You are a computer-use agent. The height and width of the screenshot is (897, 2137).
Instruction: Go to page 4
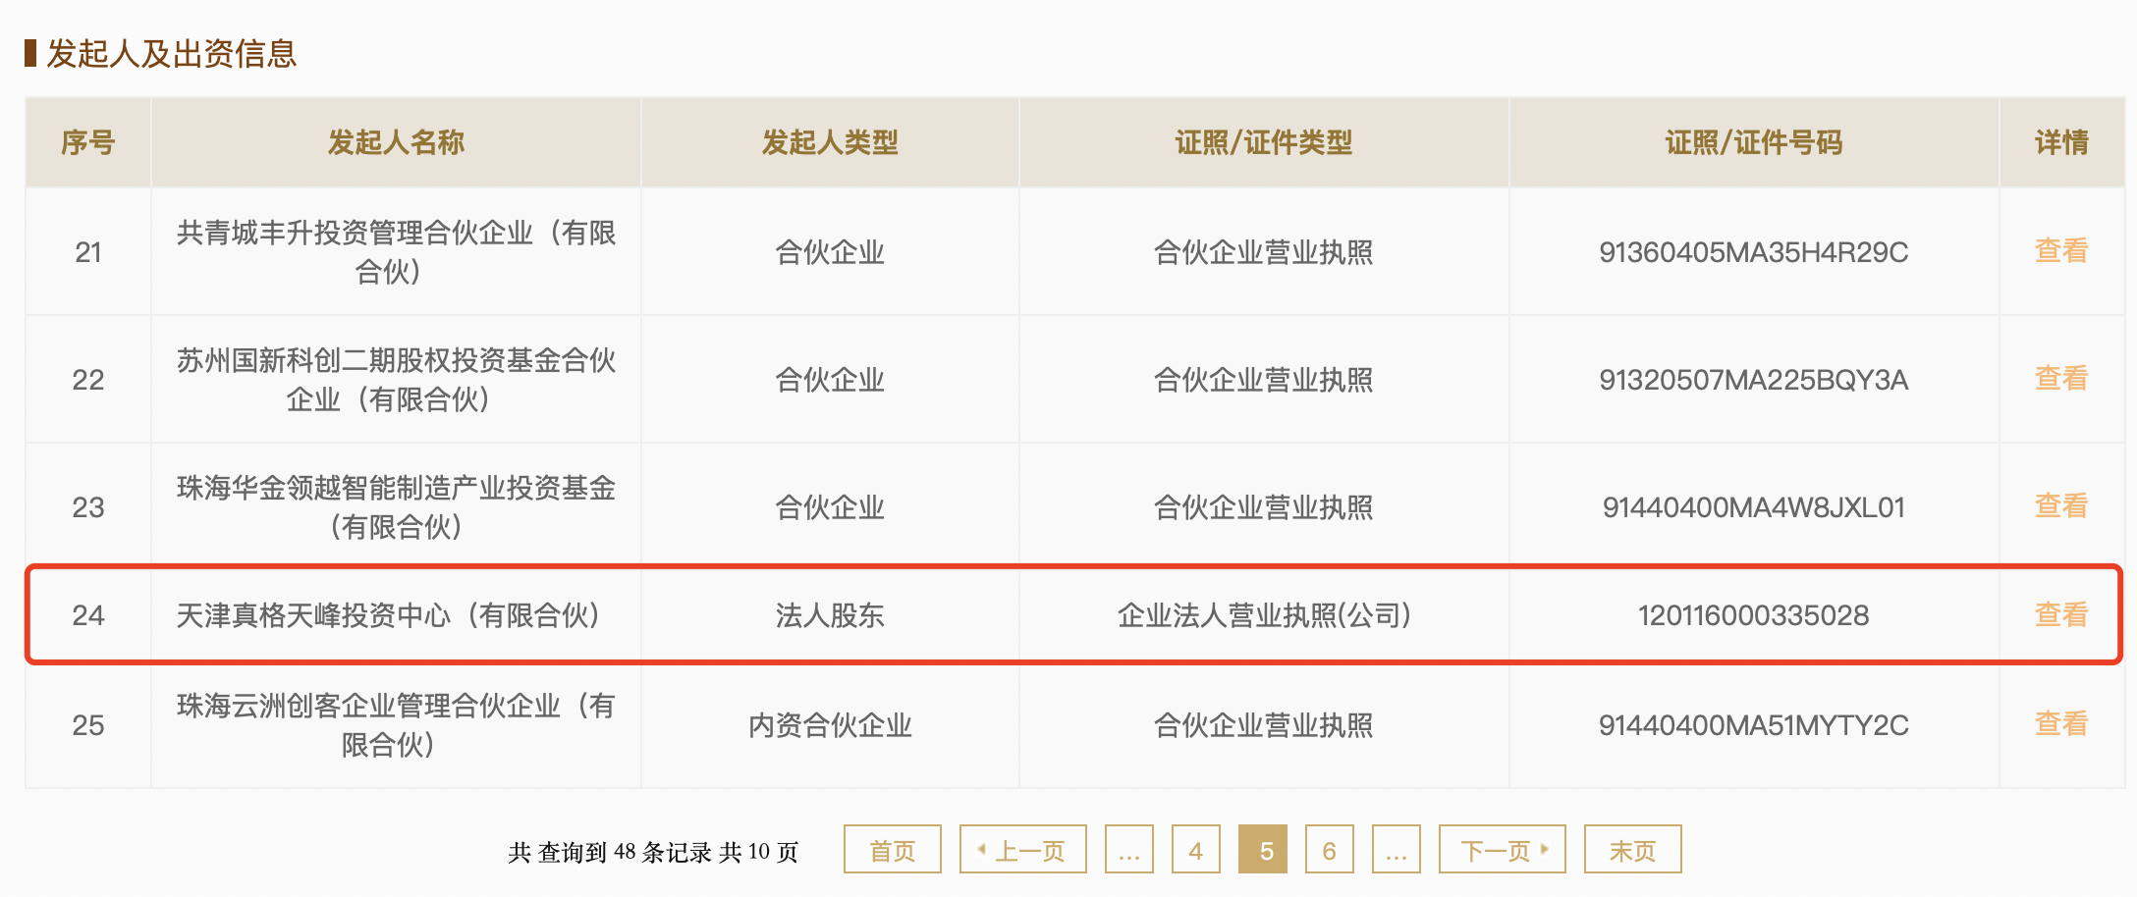(1195, 850)
